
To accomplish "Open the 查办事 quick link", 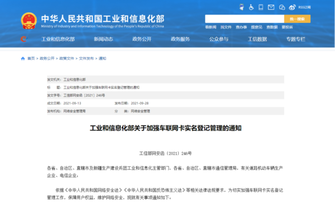I will point(241,27).
